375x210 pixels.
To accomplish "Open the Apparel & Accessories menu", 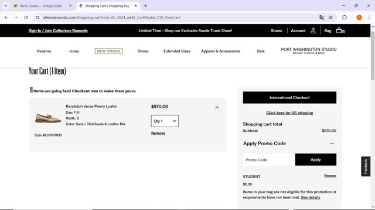I will click(x=220, y=51).
